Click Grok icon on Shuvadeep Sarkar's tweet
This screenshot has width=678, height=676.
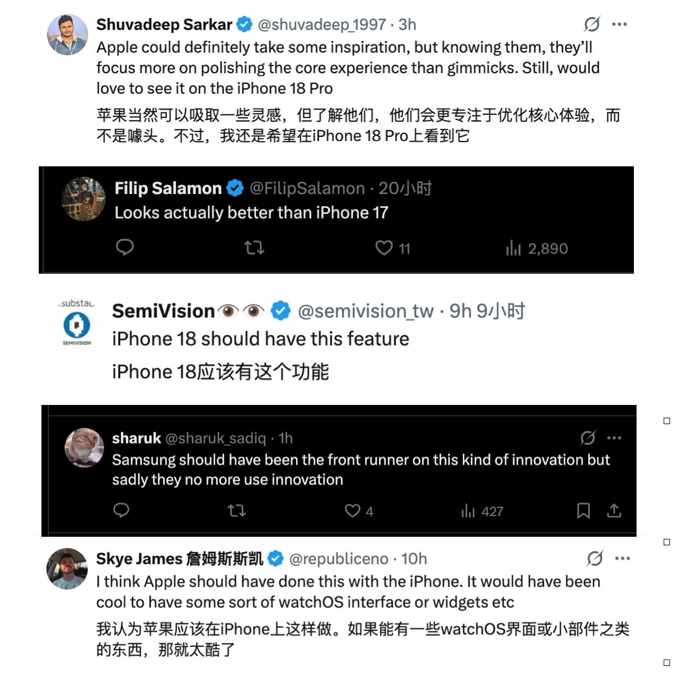(x=592, y=24)
